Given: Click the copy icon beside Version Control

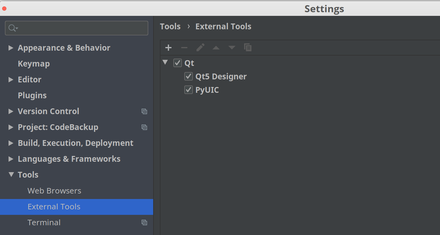Looking at the screenshot, I should click(144, 111).
